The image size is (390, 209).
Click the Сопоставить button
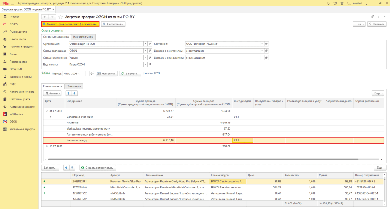[113, 24]
